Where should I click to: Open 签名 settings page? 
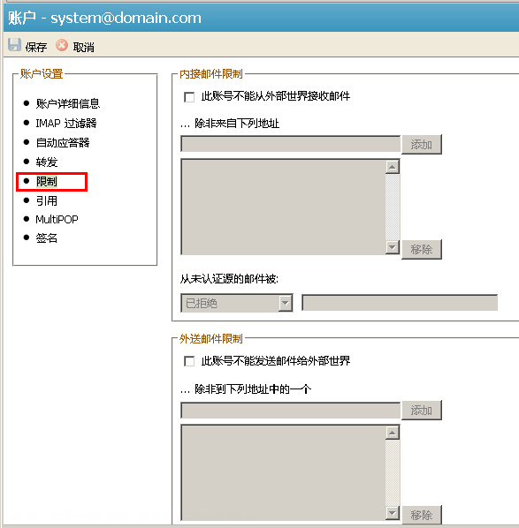tap(47, 238)
